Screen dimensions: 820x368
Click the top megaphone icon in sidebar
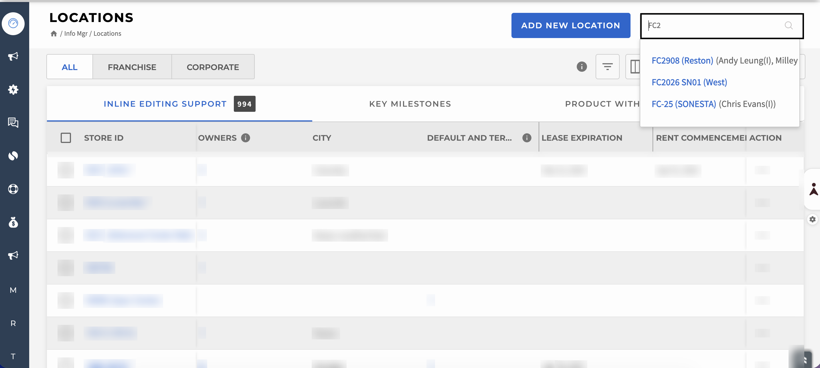click(13, 56)
